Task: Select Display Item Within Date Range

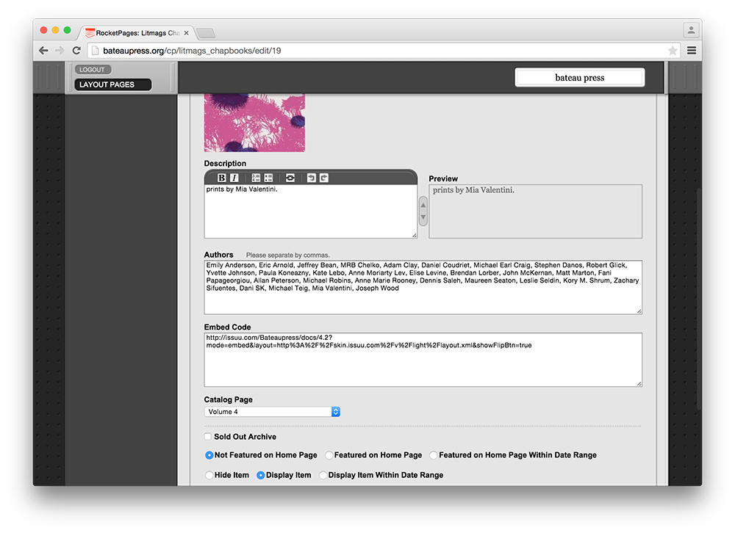Action: pyautogui.click(x=323, y=475)
